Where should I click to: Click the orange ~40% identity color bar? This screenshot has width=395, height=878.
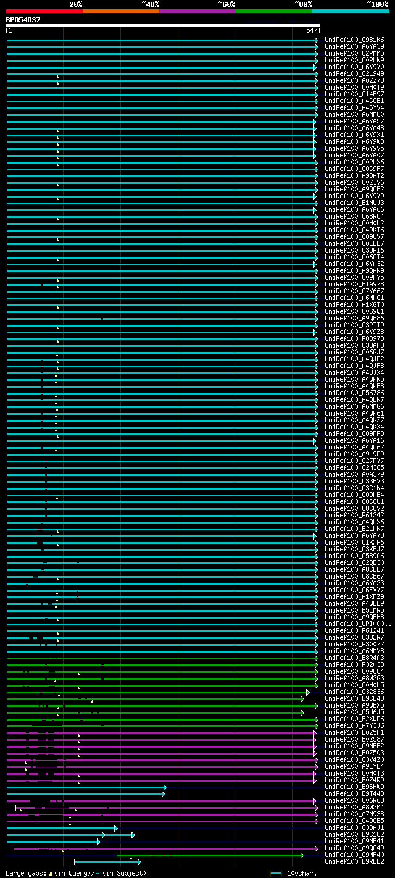[121, 10]
